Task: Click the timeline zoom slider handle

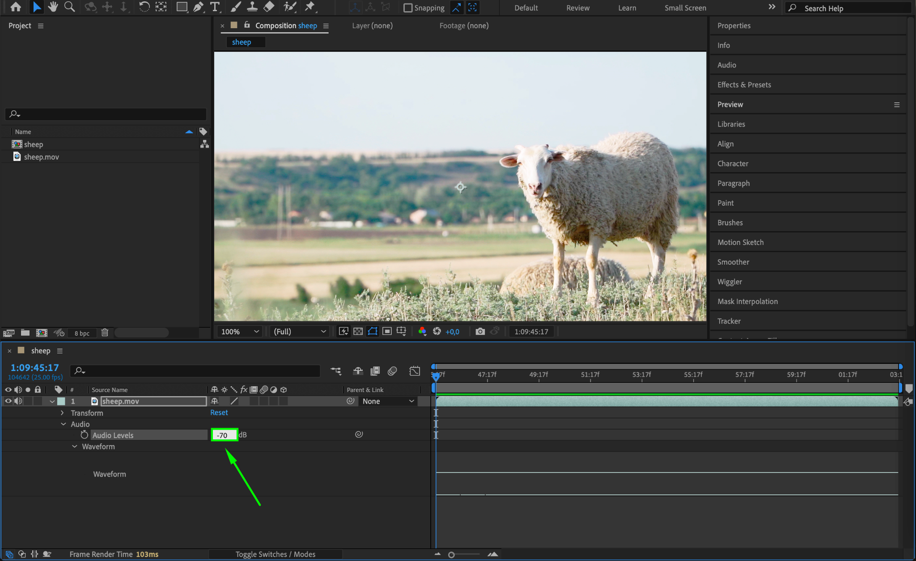Action: click(451, 555)
